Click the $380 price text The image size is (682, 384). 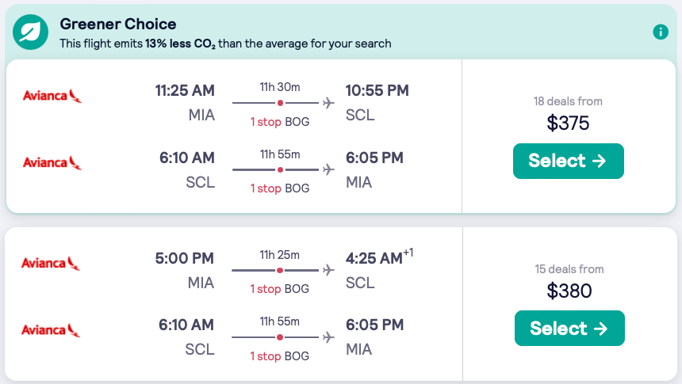(569, 291)
